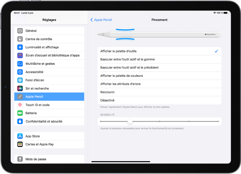Viewport: 241px width, 174px height.
Task: Tap the Luminosité et affichage sun icon
Action: (x=20, y=47)
